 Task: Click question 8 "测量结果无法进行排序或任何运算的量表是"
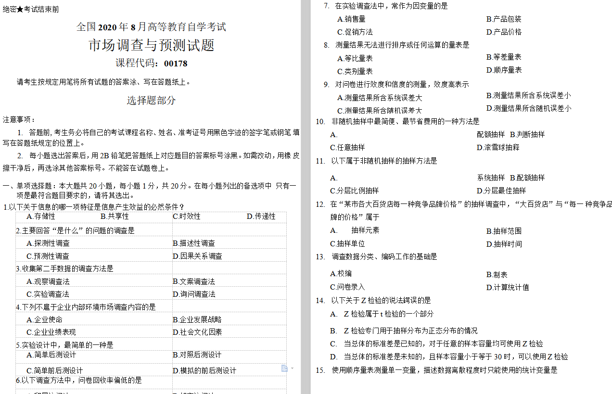coord(396,45)
